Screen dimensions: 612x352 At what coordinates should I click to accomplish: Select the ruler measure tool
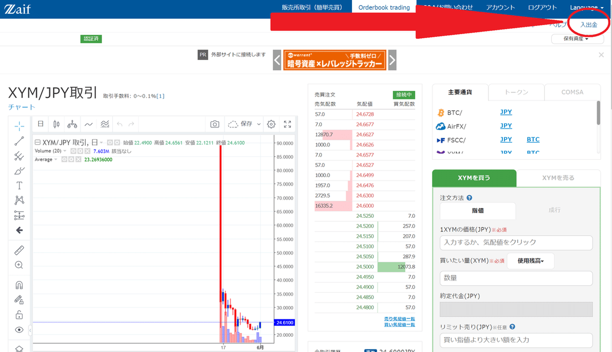19,250
